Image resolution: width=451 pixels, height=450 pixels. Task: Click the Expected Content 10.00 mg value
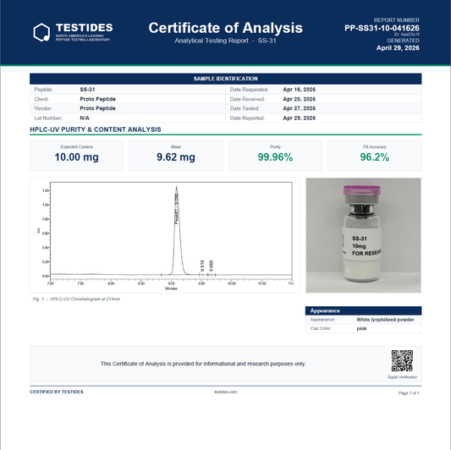pyautogui.click(x=76, y=157)
